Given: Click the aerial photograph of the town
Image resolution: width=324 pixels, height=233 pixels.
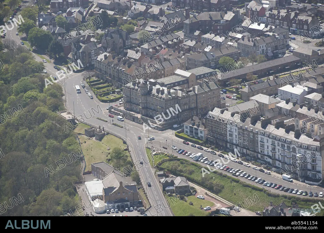Looking at the screenshot, I should tap(162, 108).
